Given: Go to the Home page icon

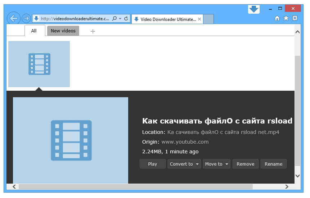Looking at the screenshot, I should tap(277, 18).
